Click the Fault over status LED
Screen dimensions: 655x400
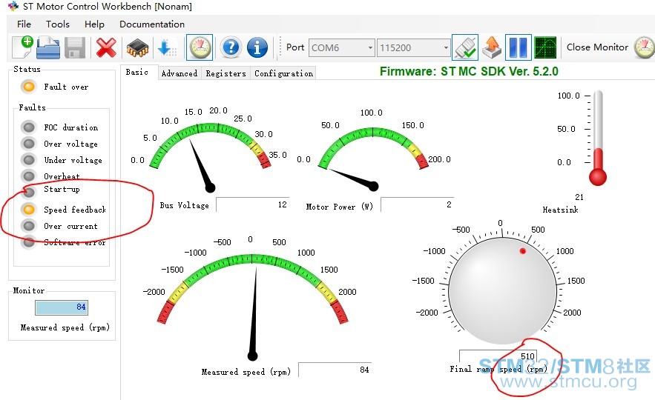coord(29,87)
